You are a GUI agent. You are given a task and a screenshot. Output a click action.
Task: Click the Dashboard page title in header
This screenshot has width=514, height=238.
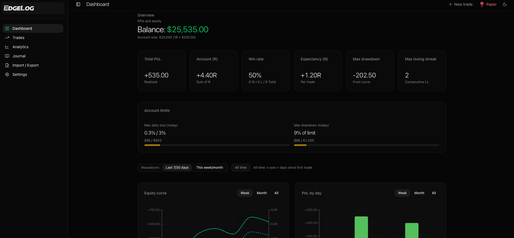point(98,4)
